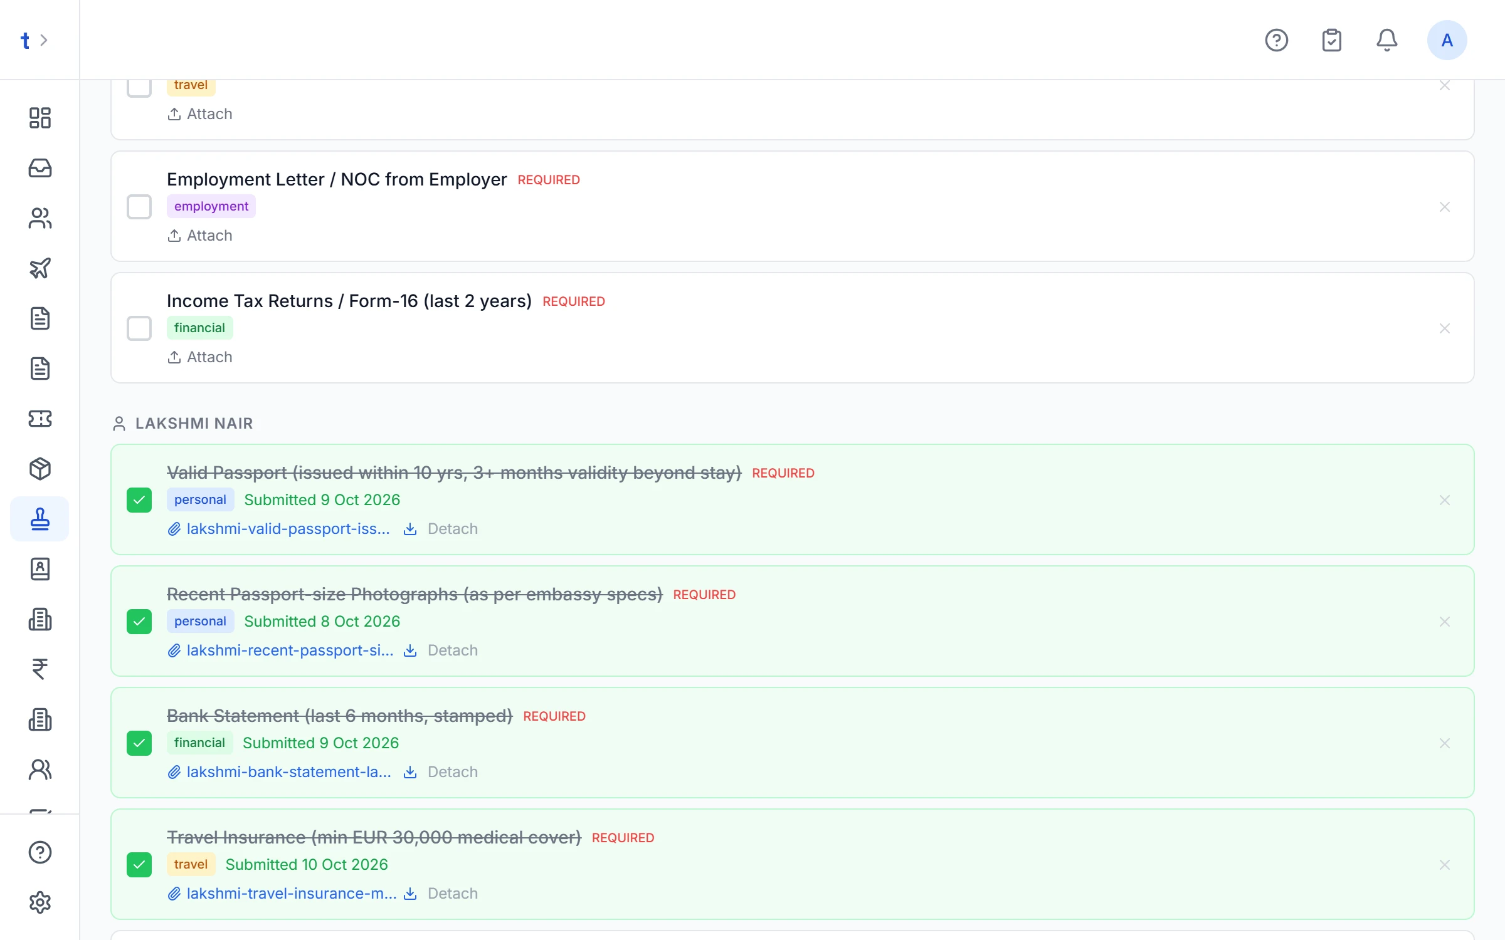Screen dimensions: 1505x940
Task: Open the dashboard grid icon in sidebar
Action: 40,118
